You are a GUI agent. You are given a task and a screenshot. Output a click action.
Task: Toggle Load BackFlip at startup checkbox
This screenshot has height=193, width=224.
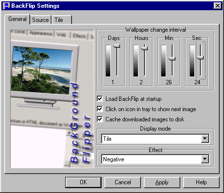(100, 98)
